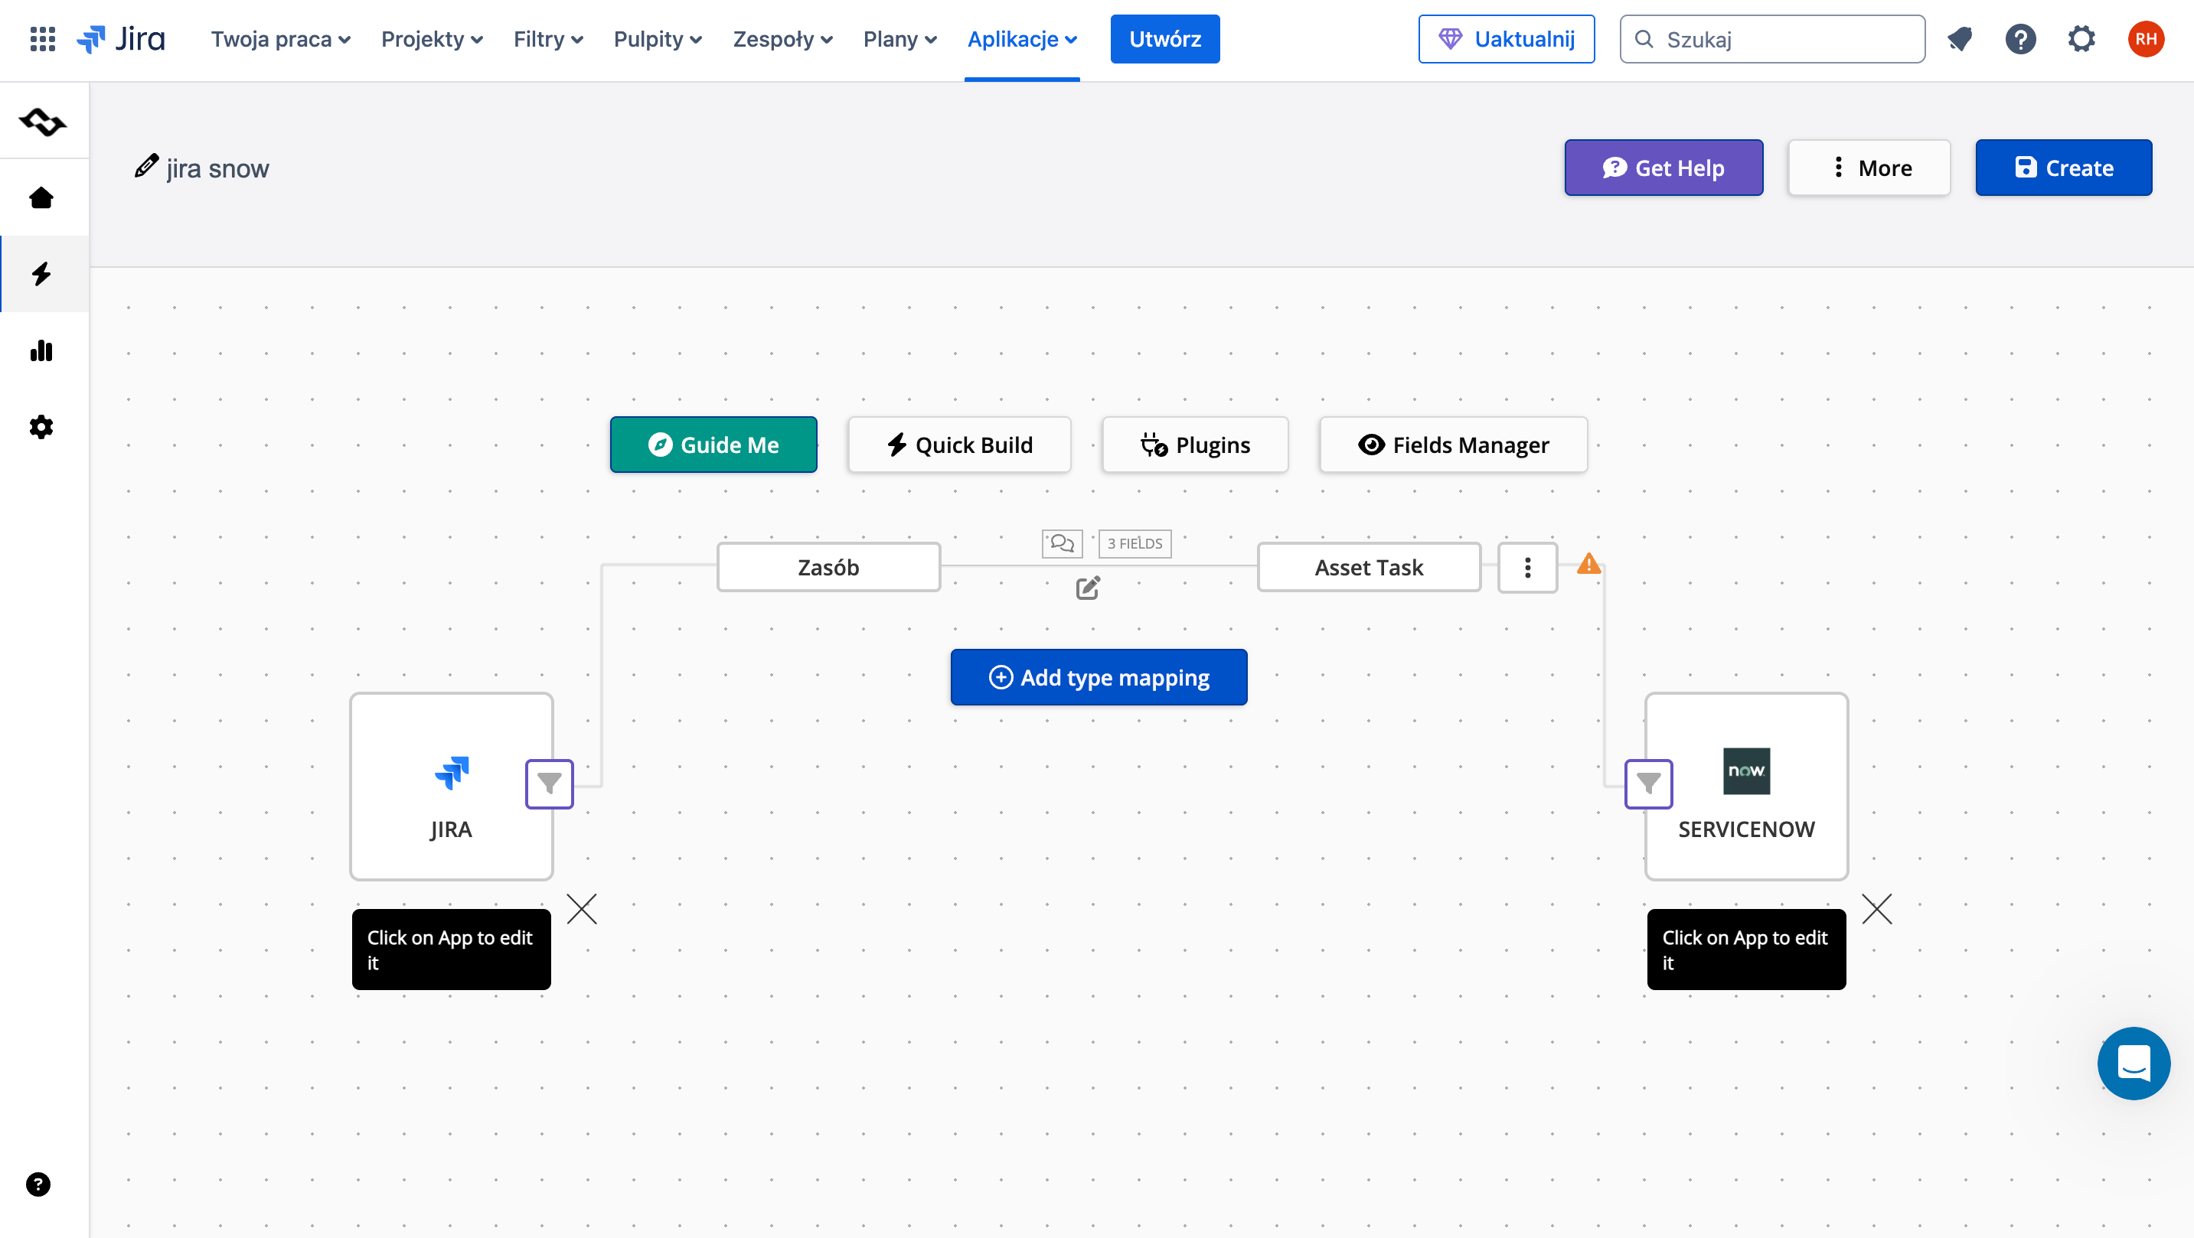Expand the Pulpity dropdown

pyautogui.click(x=658, y=39)
